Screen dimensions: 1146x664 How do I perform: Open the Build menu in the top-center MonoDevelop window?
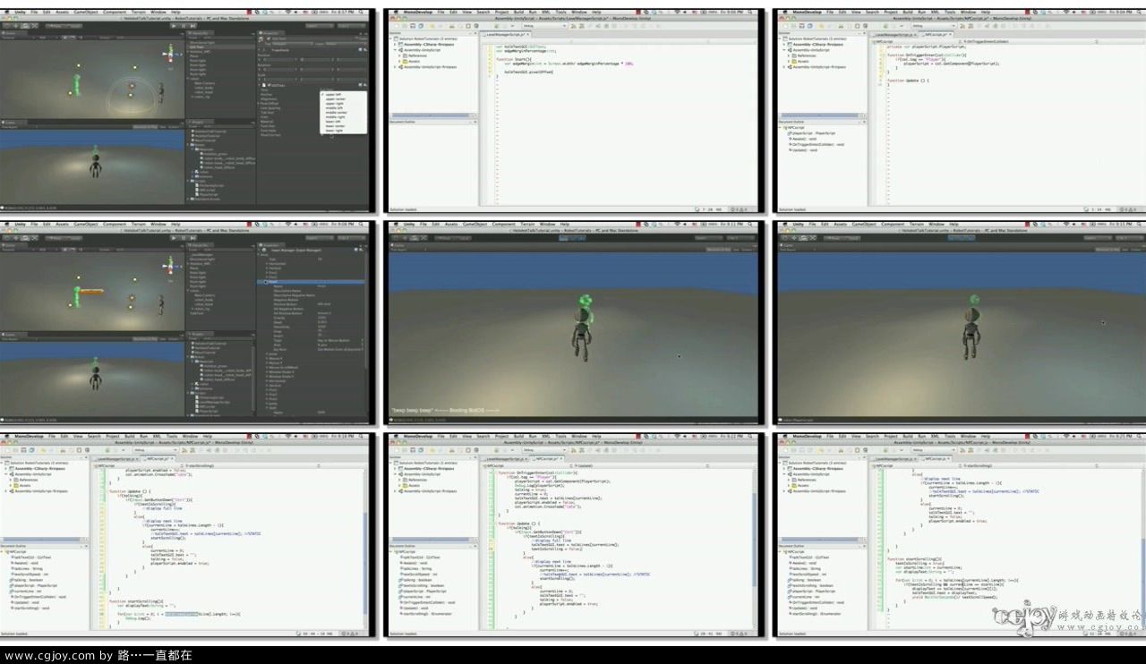(x=518, y=12)
